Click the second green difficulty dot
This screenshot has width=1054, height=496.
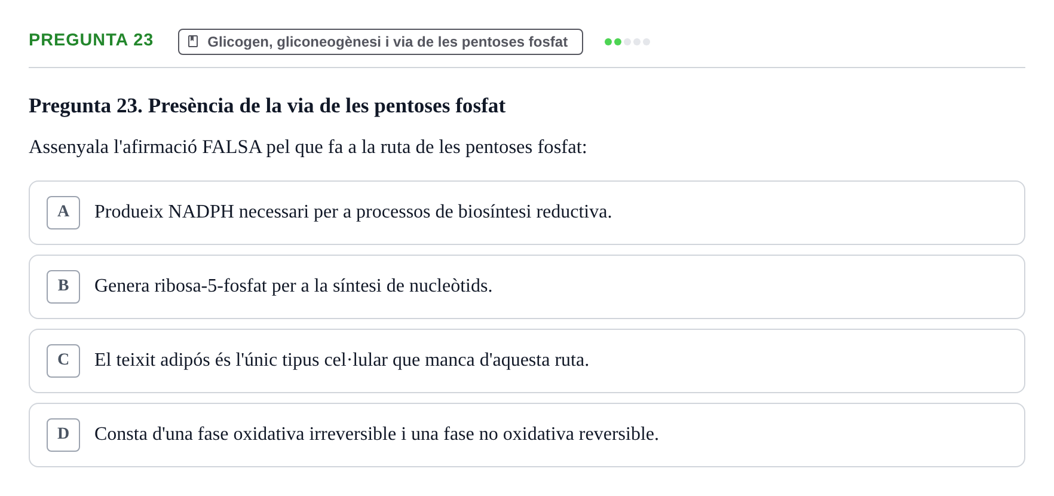[618, 42]
